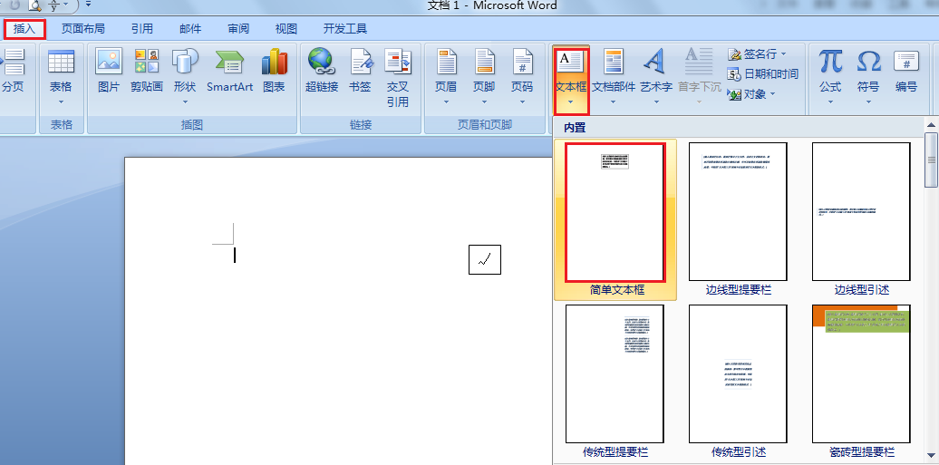
Task: Insert an 对象 object
Action: pyautogui.click(x=746, y=94)
